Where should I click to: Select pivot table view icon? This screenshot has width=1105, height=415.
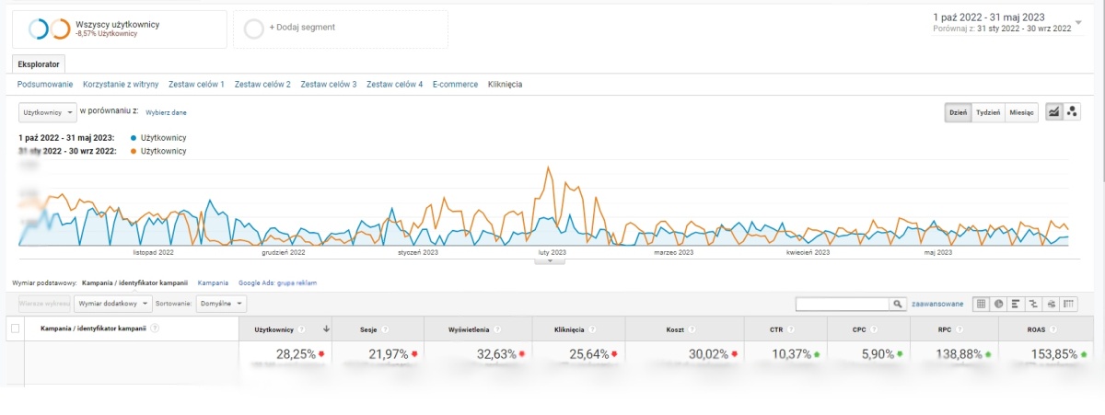click(x=1068, y=304)
